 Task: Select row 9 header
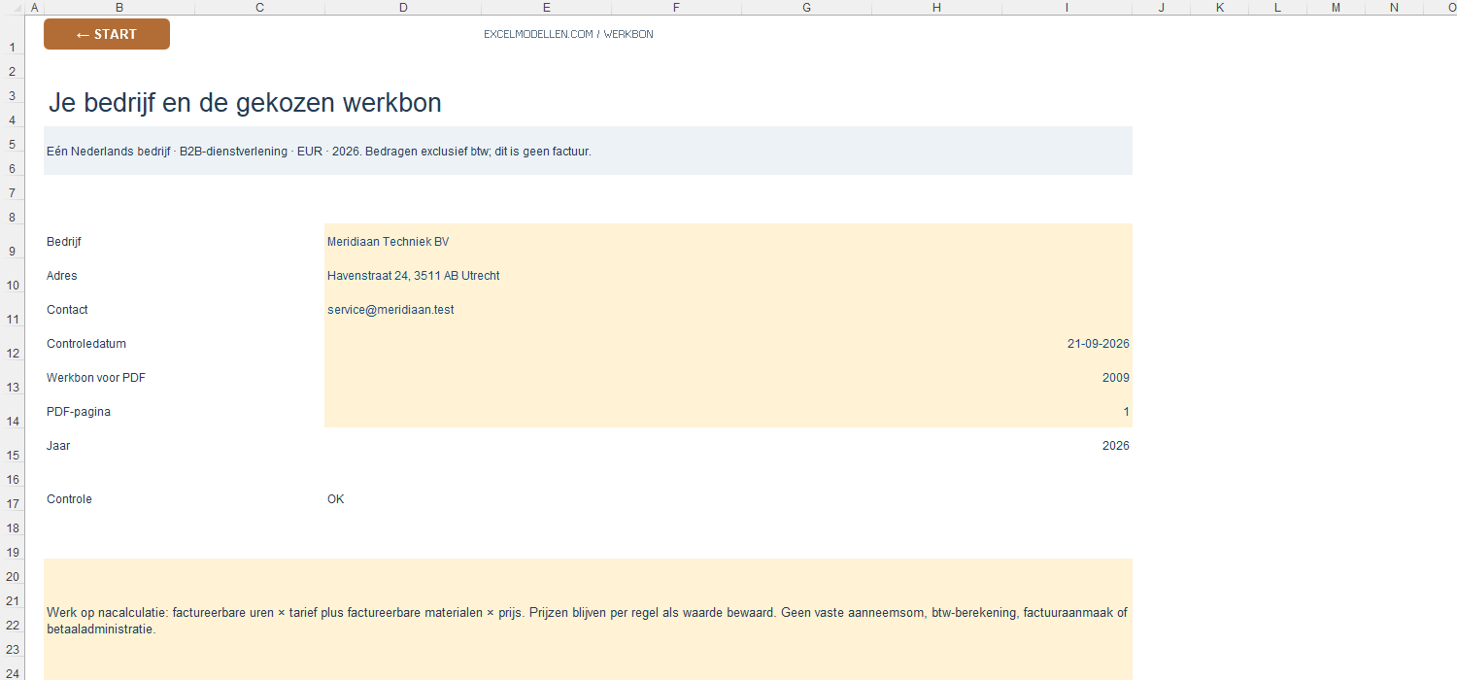pos(12,242)
